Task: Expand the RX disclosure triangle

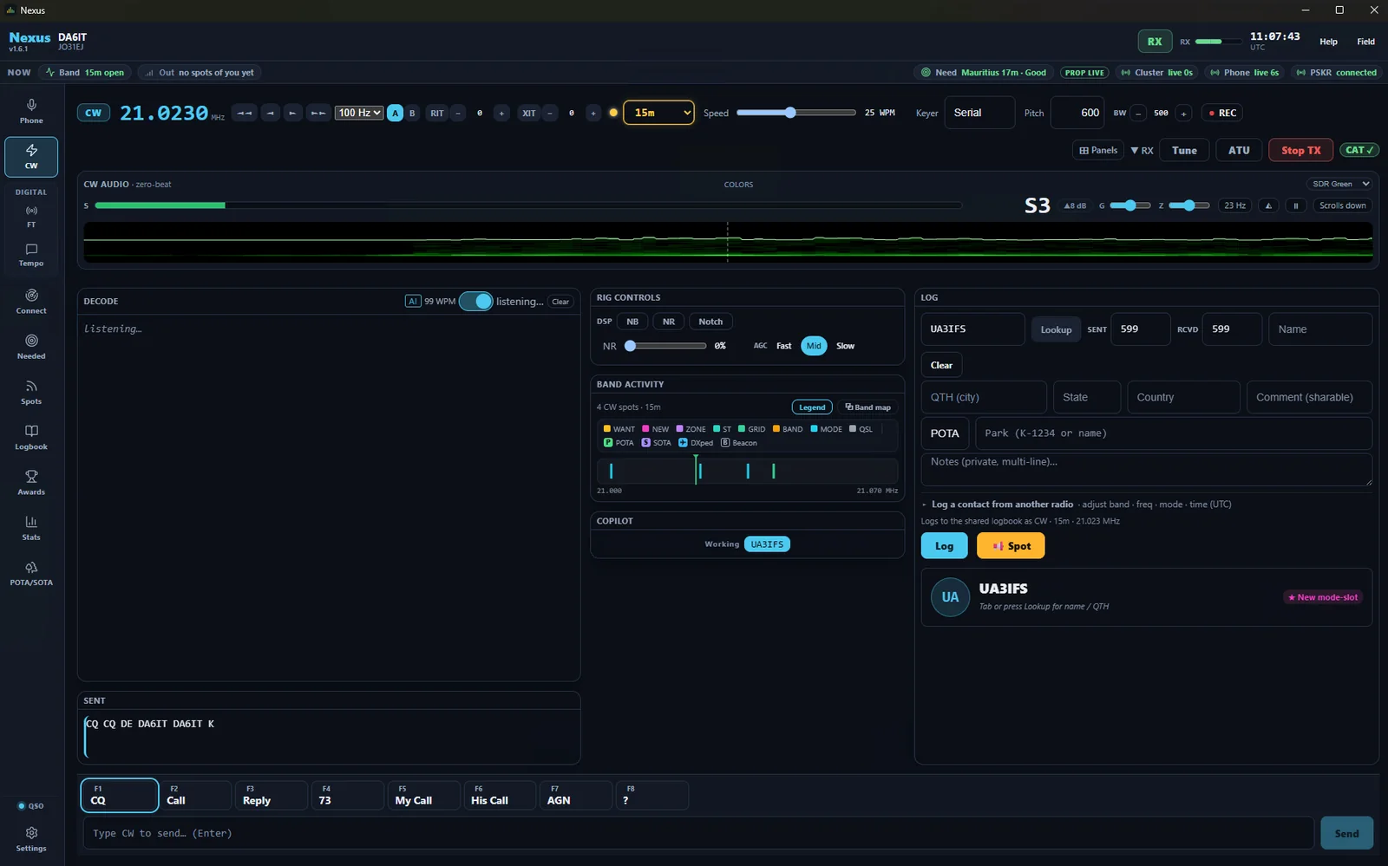Action: 1142,150
